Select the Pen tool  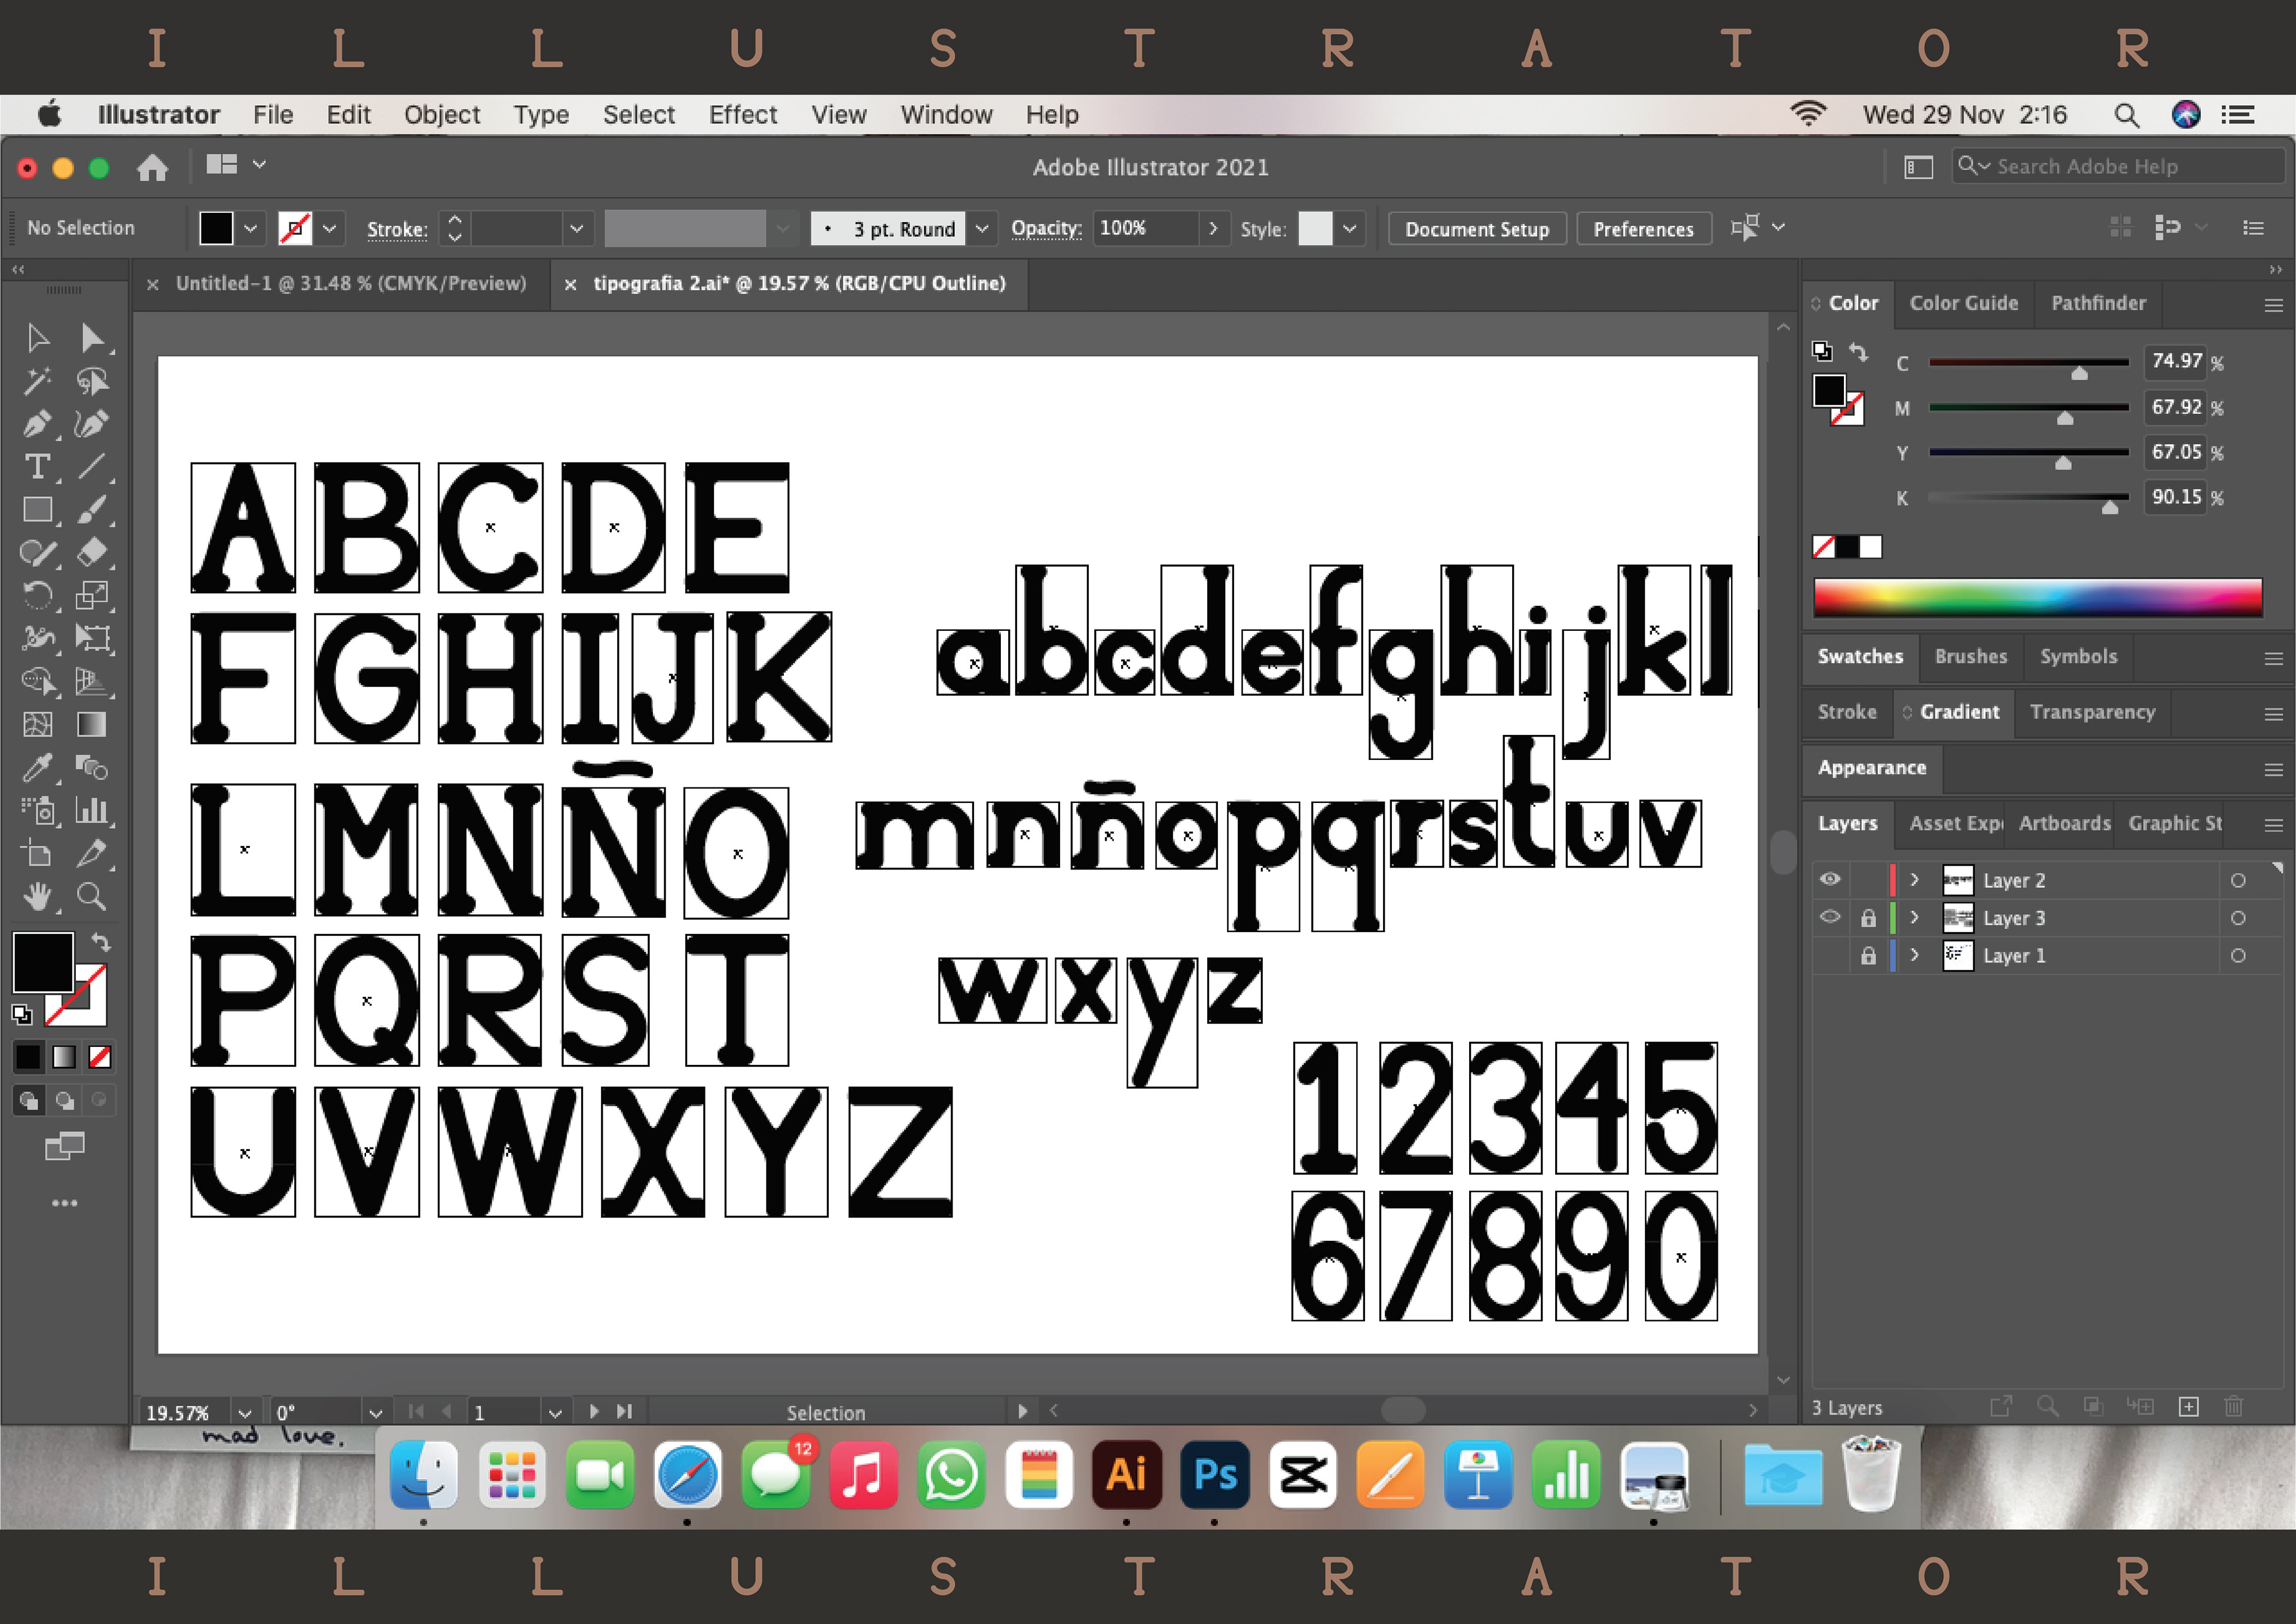click(x=37, y=424)
